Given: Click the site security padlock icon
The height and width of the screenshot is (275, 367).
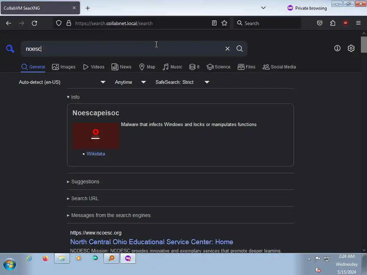Looking at the screenshot, I should (68, 23).
